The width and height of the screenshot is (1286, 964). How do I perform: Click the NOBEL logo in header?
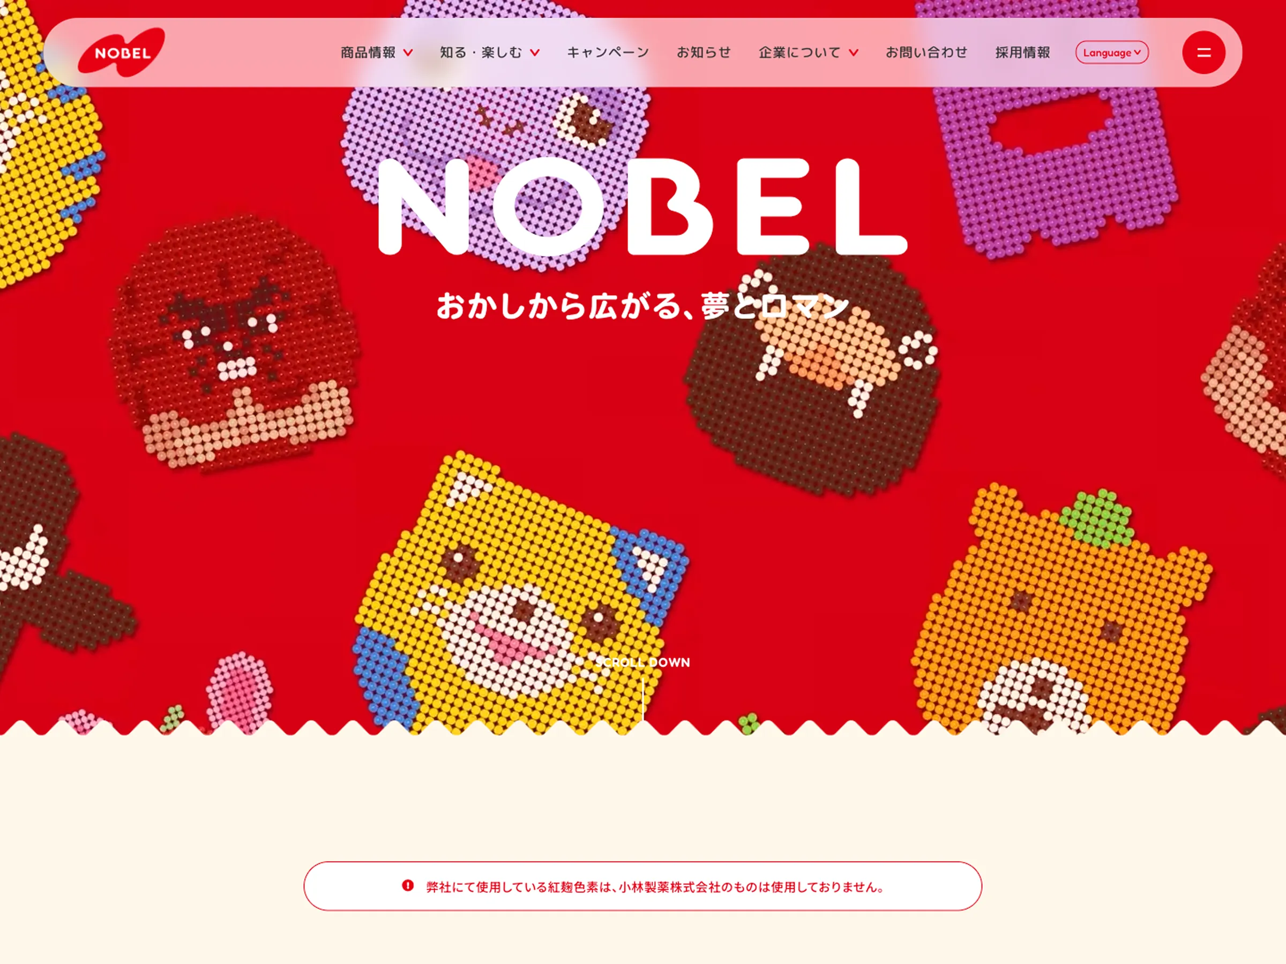pyautogui.click(x=122, y=52)
